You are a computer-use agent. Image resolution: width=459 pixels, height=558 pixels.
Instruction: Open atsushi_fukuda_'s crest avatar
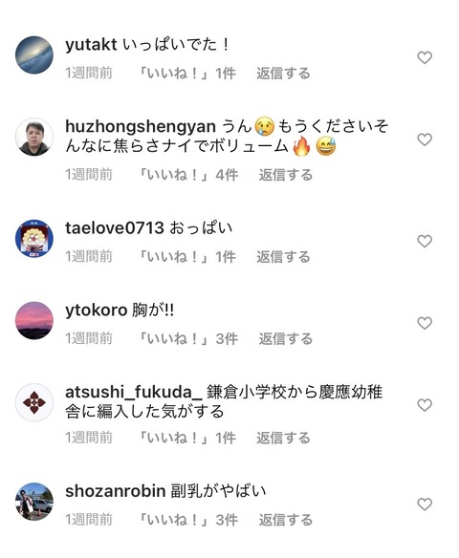[34, 402]
